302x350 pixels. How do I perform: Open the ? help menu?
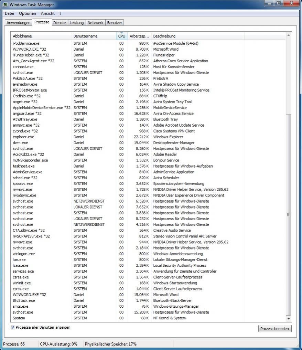tap(60, 13)
